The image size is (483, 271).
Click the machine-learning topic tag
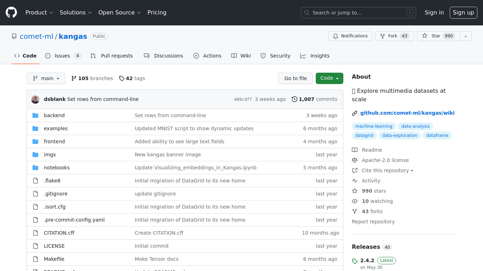point(374,126)
